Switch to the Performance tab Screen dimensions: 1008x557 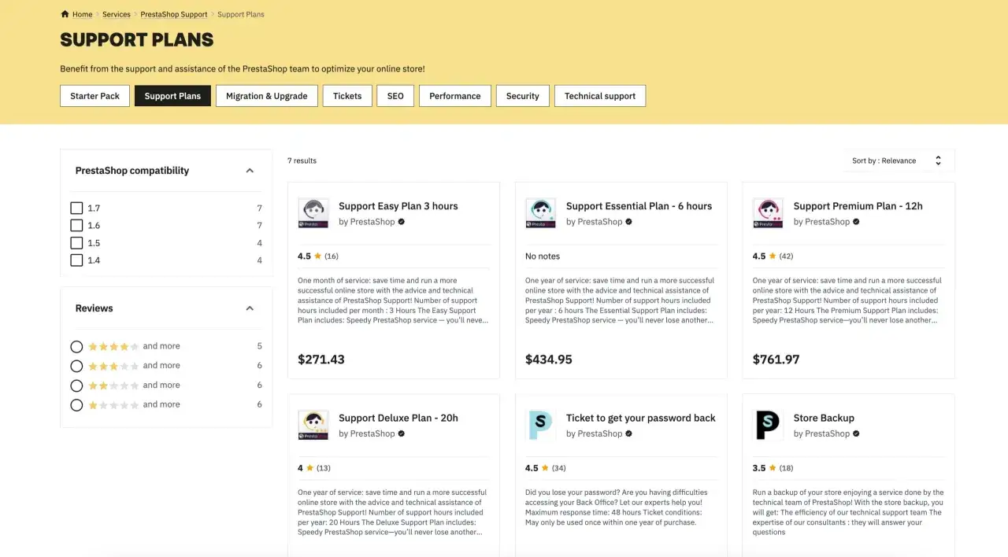[x=455, y=96]
